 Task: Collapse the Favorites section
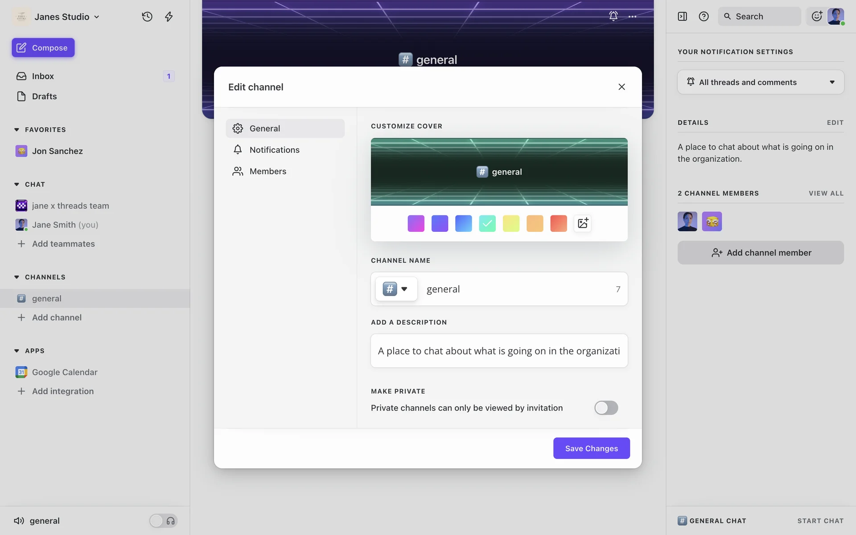coord(16,130)
